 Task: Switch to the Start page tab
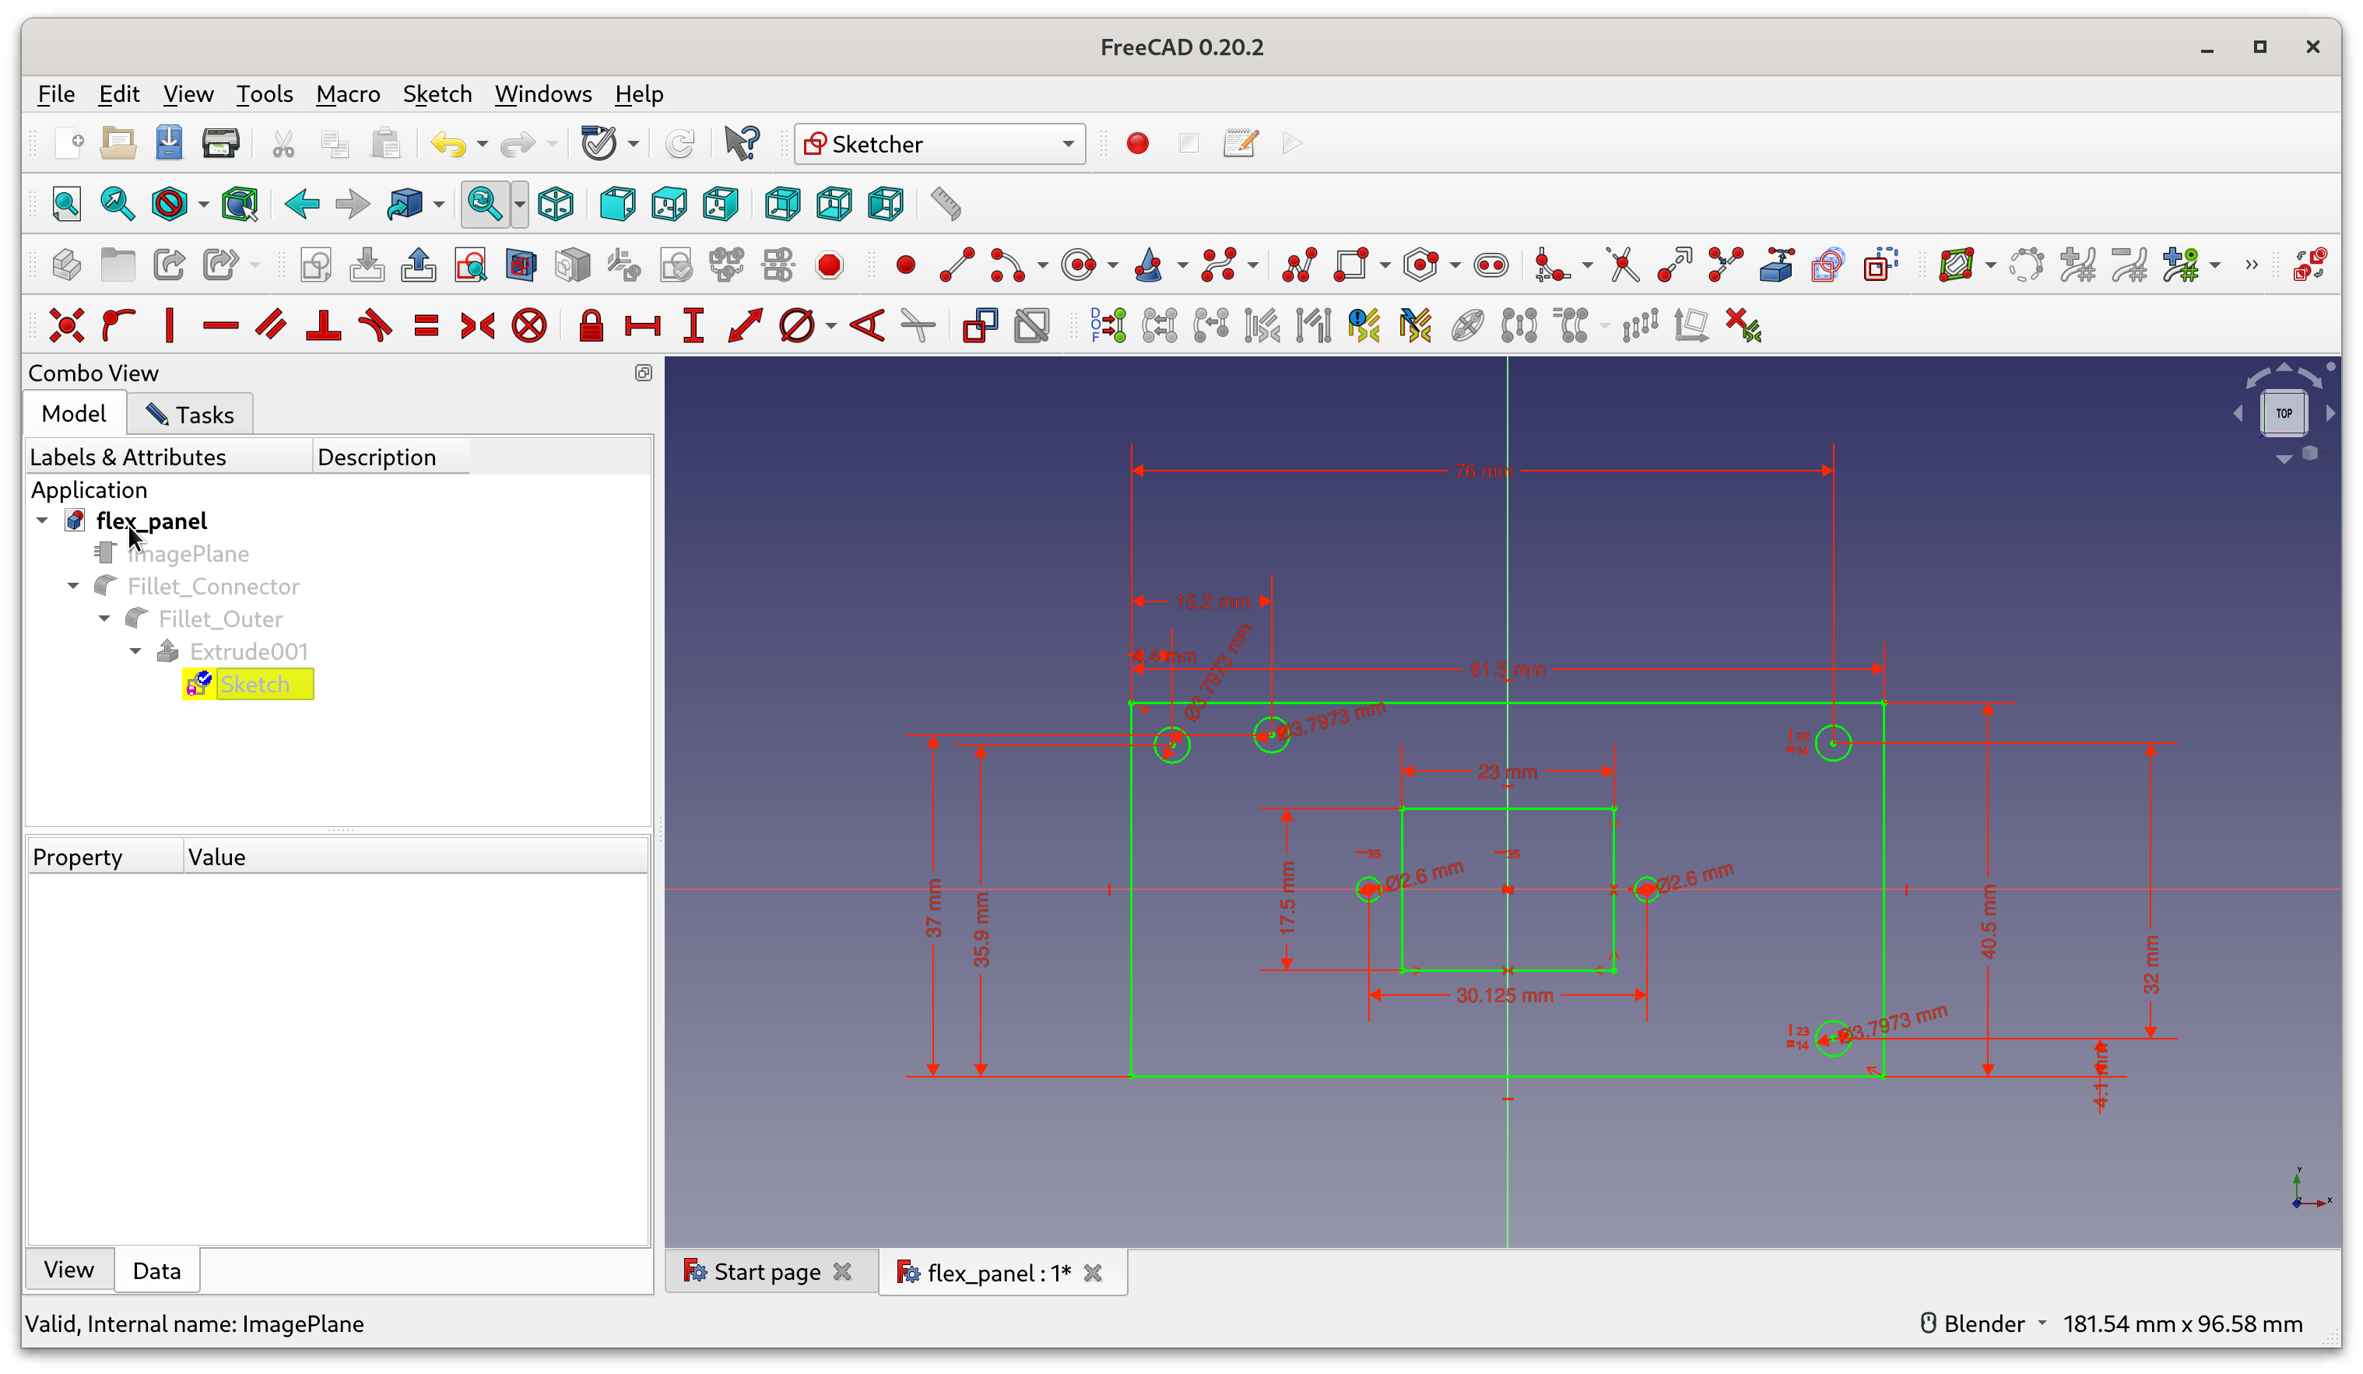tap(765, 1272)
